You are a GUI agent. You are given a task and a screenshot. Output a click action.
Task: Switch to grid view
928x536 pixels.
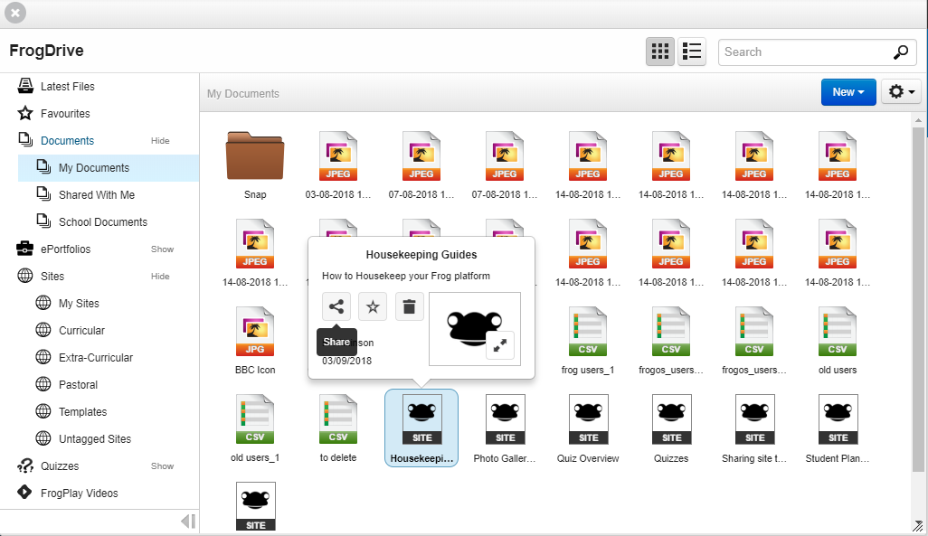(660, 52)
